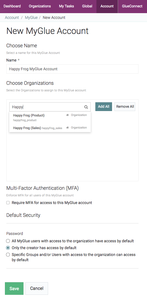Click the Add All button

tap(104, 107)
